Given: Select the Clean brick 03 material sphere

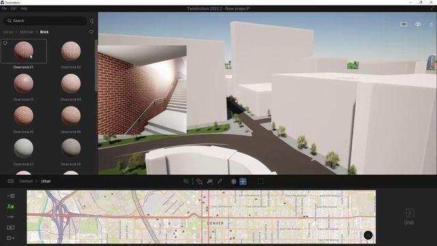Looking at the screenshot, I should point(23,83).
